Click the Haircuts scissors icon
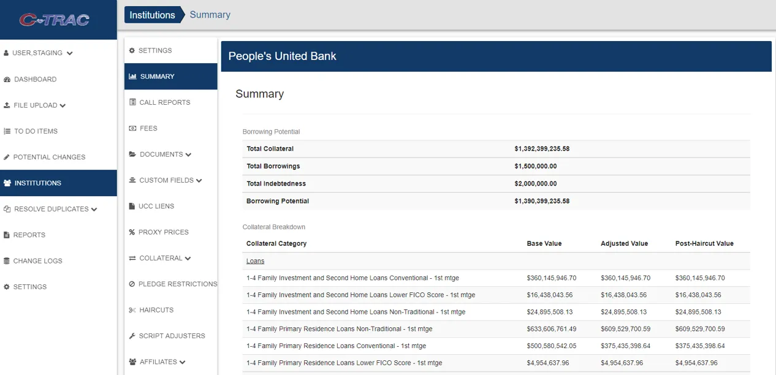The image size is (776, 375). click(x=132, y=310)
